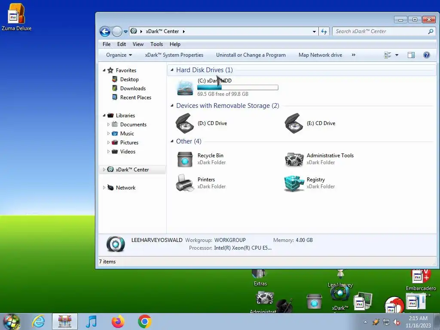Select the Music library
Image resolution: width=440 pixels, height=330 pixels.
pyautogui.click(x=127, y=134)
